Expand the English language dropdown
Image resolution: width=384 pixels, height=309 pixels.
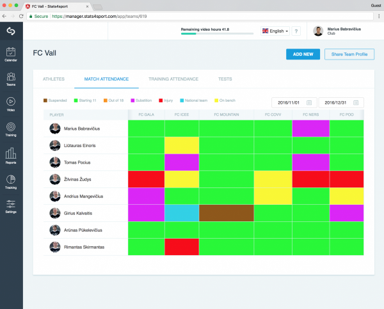click(x=275, y=31)
